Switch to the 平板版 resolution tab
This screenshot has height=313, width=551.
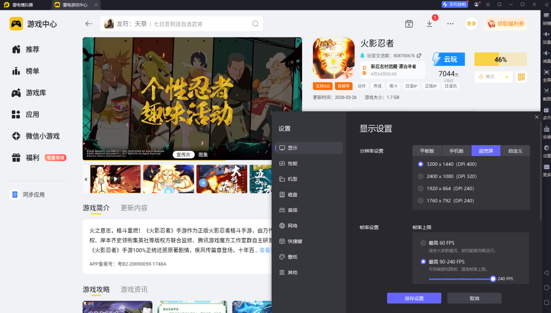tap(427, 151)
